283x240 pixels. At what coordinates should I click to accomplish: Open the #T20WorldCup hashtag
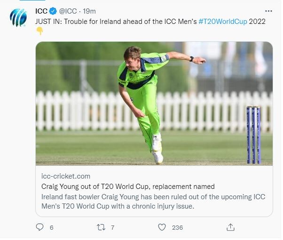223,22
